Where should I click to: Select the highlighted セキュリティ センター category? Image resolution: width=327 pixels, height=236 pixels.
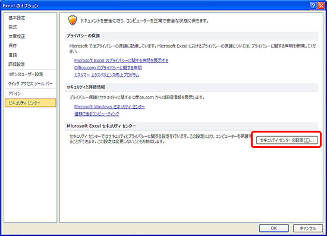tap(30, 103)
